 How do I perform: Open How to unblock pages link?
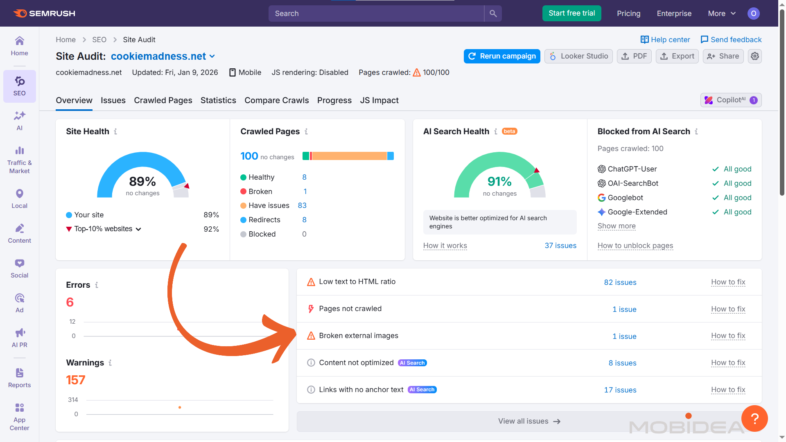point(635,246)
